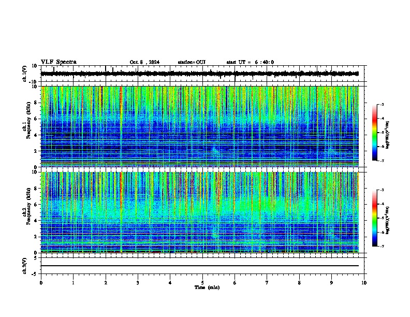This screenshot has height=317, width=410.
Task: Click the '-7' label on ch.2 color bar
Action: [382, 246]
